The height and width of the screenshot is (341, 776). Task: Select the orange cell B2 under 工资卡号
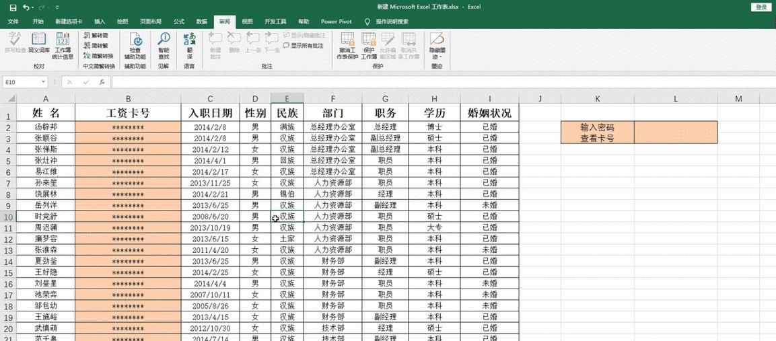click(x=128, y=126)
